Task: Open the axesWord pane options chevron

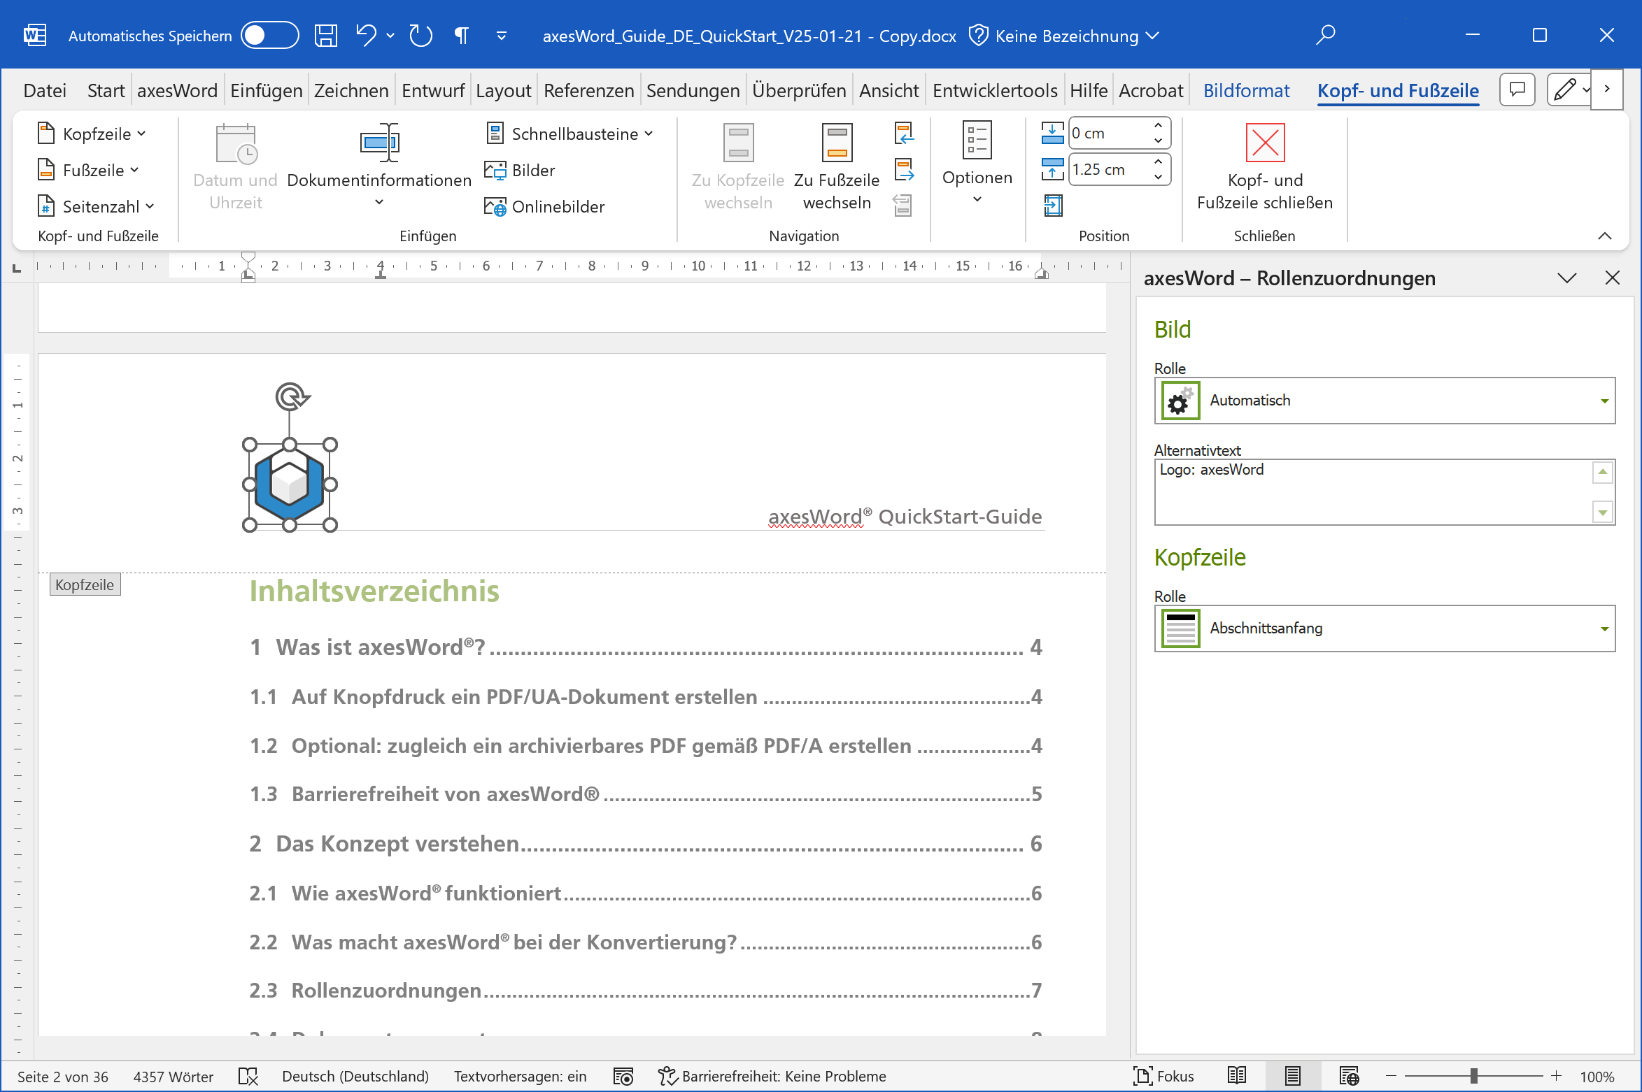Action: pos(1567,278)
